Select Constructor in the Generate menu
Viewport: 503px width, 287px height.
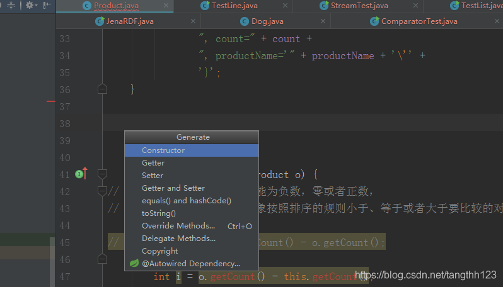coord(163,150)
